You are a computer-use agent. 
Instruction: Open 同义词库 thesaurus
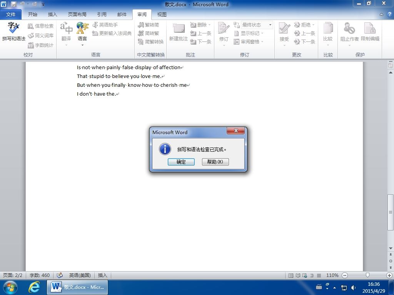40,36
